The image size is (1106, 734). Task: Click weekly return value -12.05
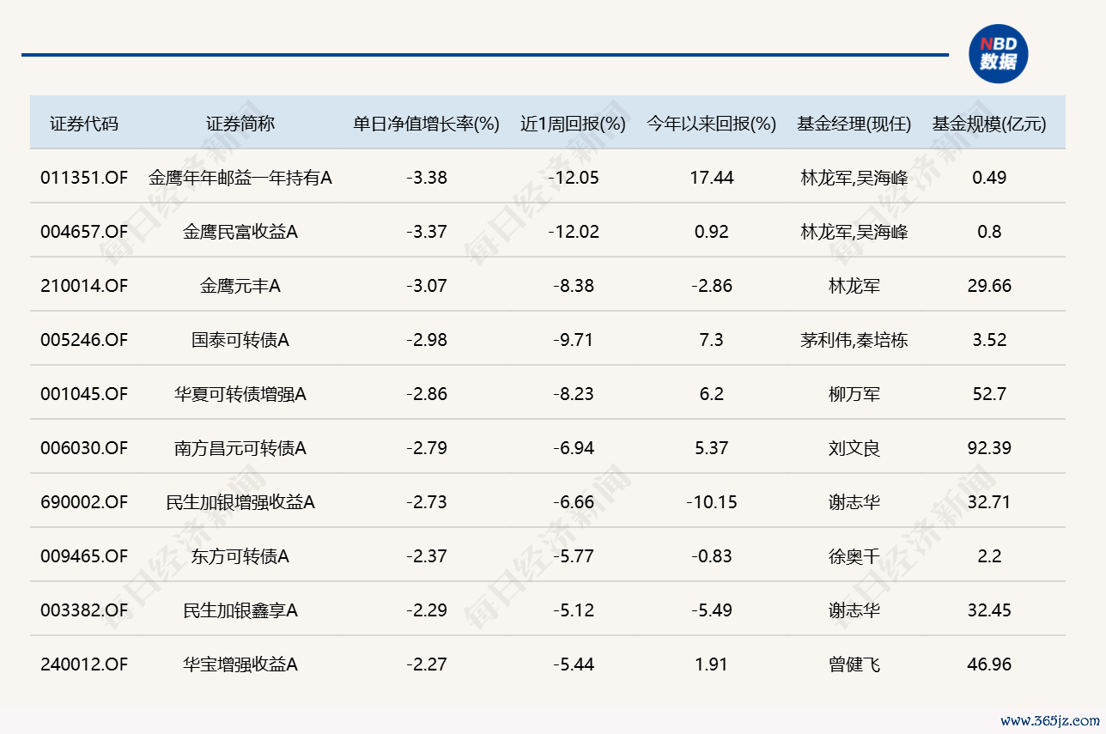coord(574,178)
